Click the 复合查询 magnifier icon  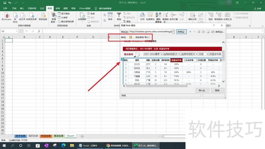pos(137,54)
